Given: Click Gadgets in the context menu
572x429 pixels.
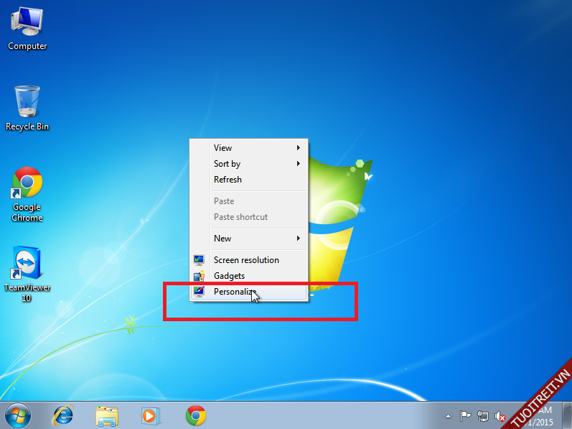Looking at the screenshot, I should [x=229, y=276].
